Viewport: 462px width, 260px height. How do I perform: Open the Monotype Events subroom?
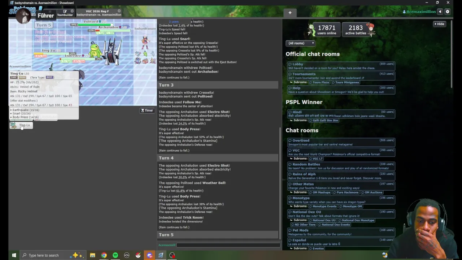323,206
